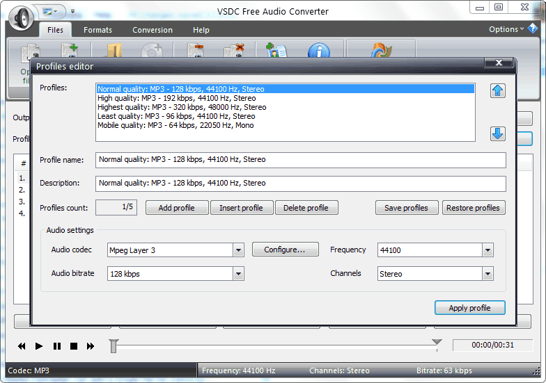The image size is (546, 383).
Task: Click the play button in player
Action: click(x=39, y=346)
